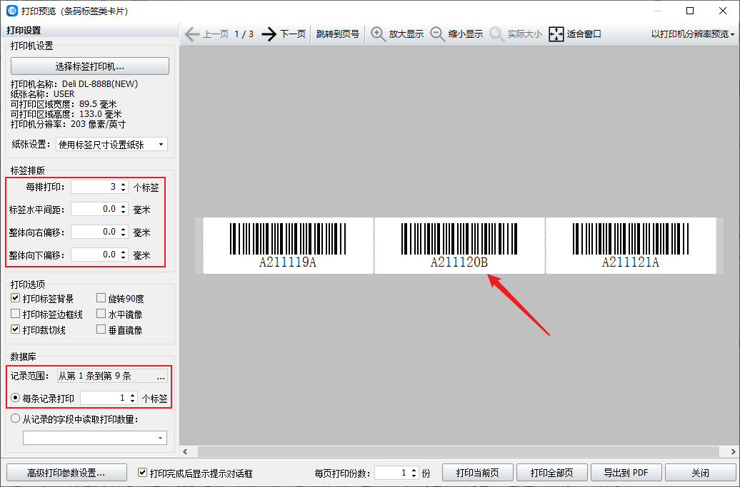Click the next page arrow icon
740x487 pixels.
click(x=269, y=34)
